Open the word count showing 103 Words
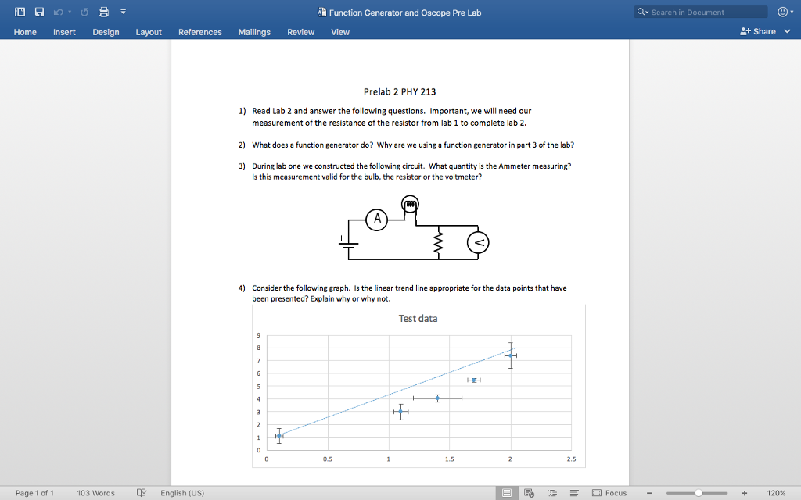This screenshot has width=801, height=500. point(95,493)
